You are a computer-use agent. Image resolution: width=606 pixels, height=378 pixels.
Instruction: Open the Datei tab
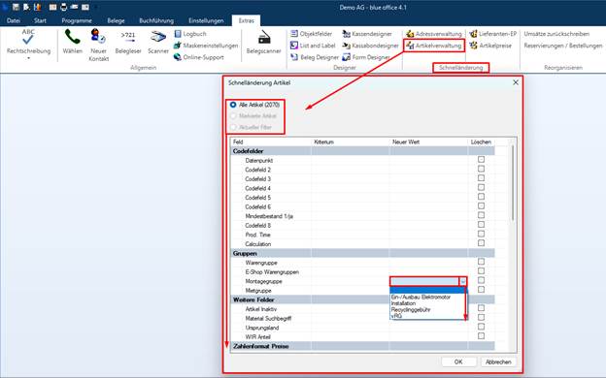tap(14, 20)
